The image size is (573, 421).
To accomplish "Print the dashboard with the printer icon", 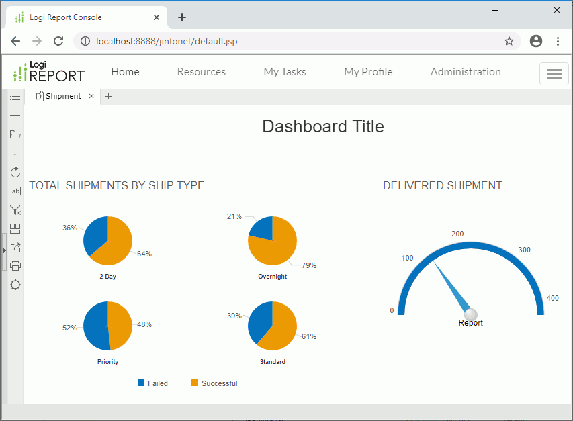I will [15, 265].
